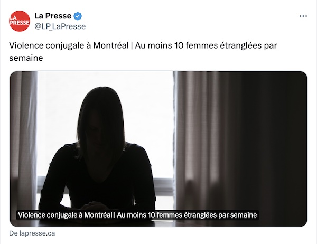Click the tweet text 'Violence conjugale à Montréal'

tap(69, 45)
